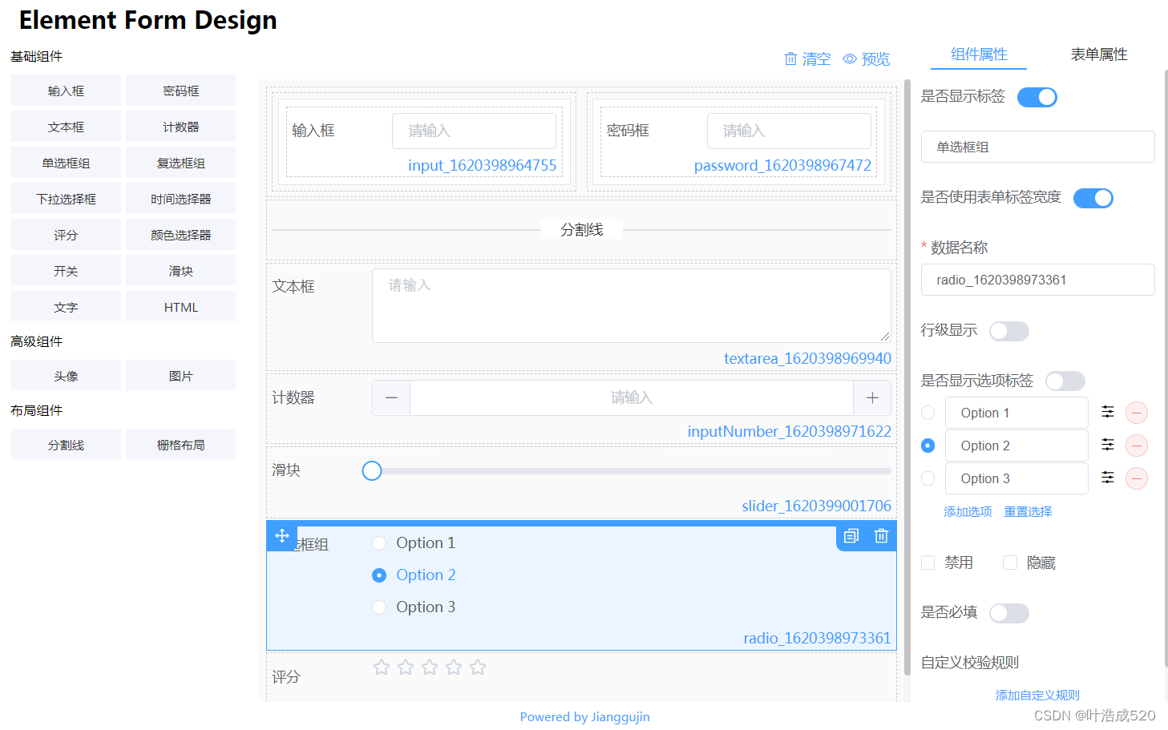Viewport: 1168px width, 730px height.
Task: Add the 计数器 component from the palette
Action: coord(181,127)
